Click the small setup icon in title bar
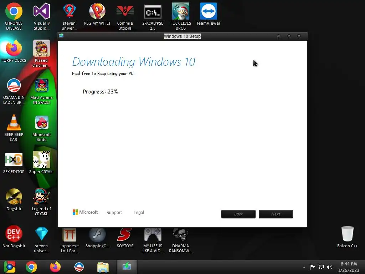Image resolution: width=365 pixels, height=274 pixels. [61, 35]
